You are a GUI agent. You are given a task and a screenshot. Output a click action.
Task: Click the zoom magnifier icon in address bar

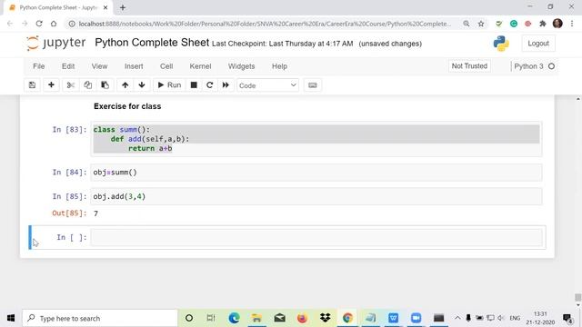pos(467,24)
